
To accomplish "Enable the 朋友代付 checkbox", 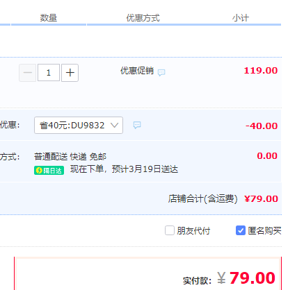I will coord(170,230).
